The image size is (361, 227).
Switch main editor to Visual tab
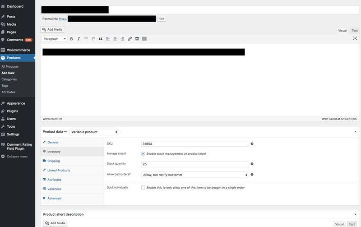(x=342, y=31)
